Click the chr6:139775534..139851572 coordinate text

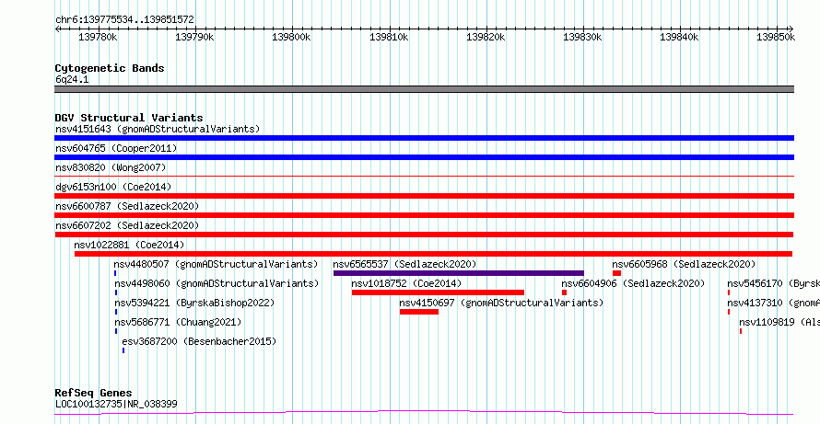click(124, 20)
